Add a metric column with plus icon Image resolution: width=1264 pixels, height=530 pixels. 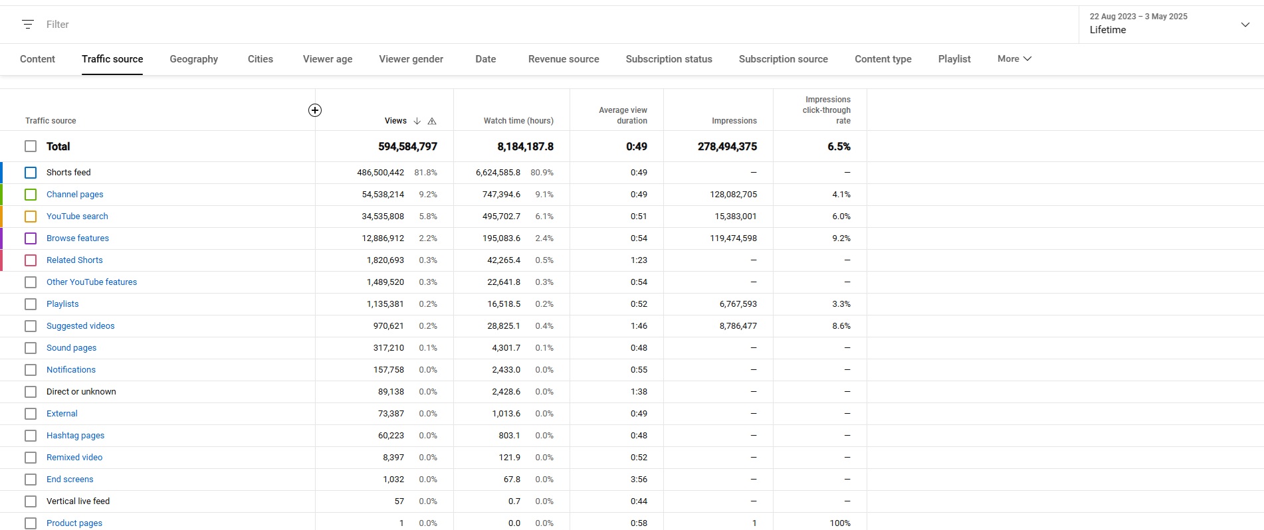[x=315, y=110]
